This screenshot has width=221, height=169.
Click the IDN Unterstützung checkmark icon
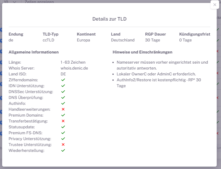click(x=63, y=86)
